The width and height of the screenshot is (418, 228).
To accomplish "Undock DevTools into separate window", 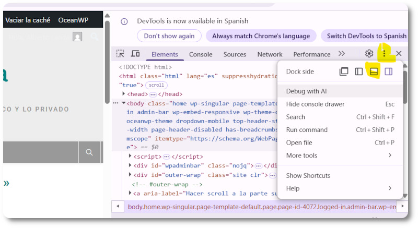I will tap(344, 71).
